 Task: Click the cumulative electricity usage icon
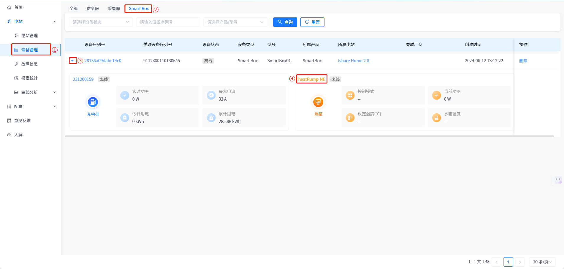(x=211, y=118)
